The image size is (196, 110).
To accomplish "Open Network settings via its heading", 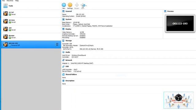I will (69, 60).
